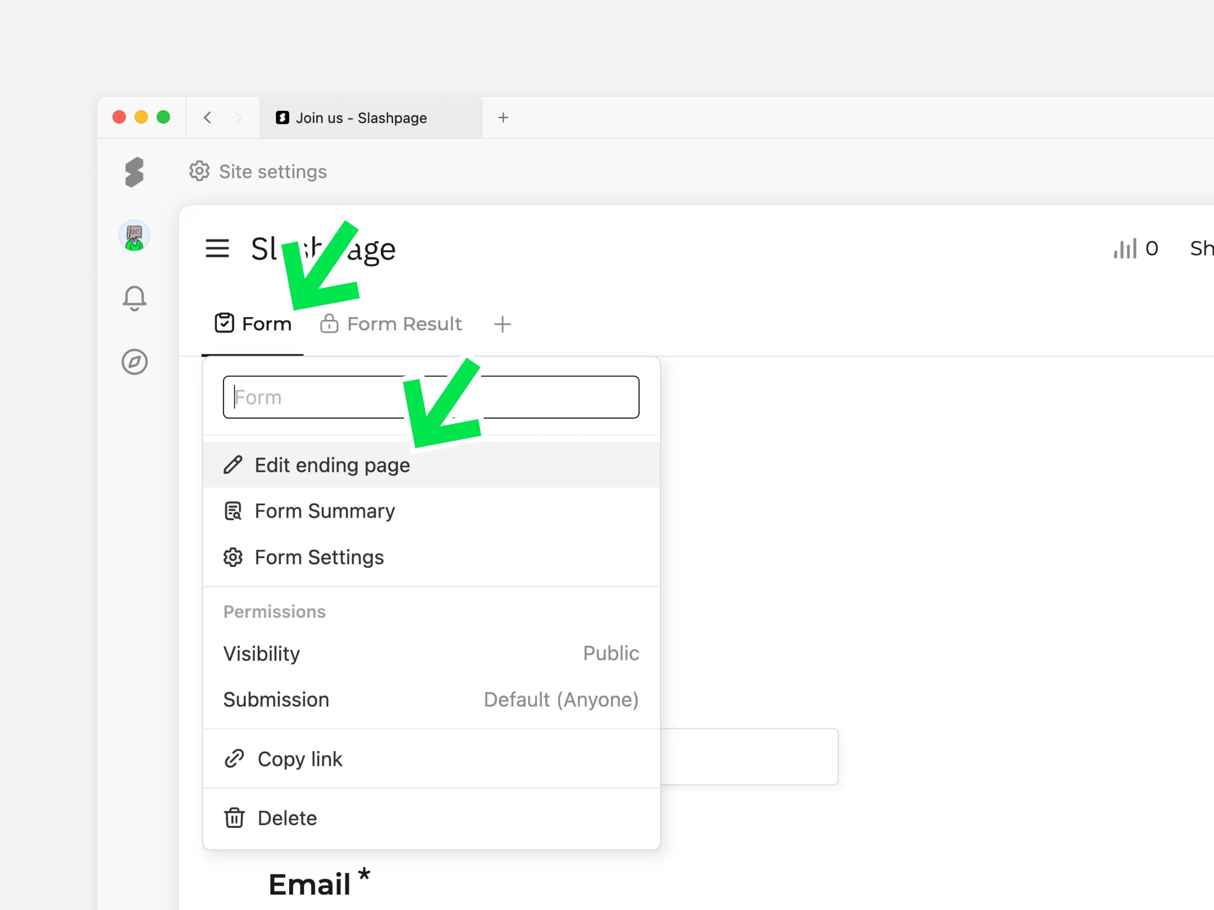View the site statistics bar chart icon
1214x910 pixels.
click(1125, 248)
